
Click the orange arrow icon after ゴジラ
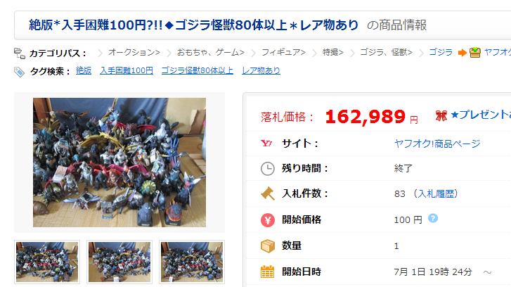[462, 53]
